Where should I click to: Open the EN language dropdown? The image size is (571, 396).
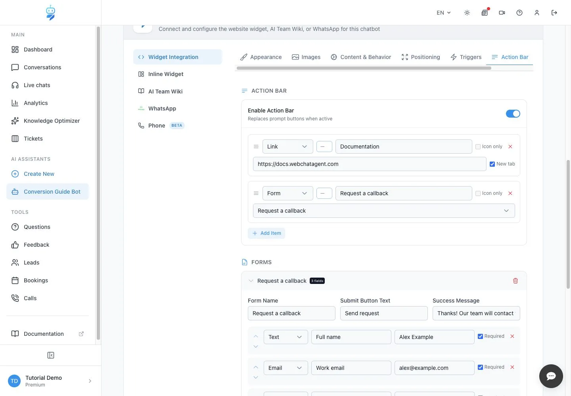[x=444, y=13]
